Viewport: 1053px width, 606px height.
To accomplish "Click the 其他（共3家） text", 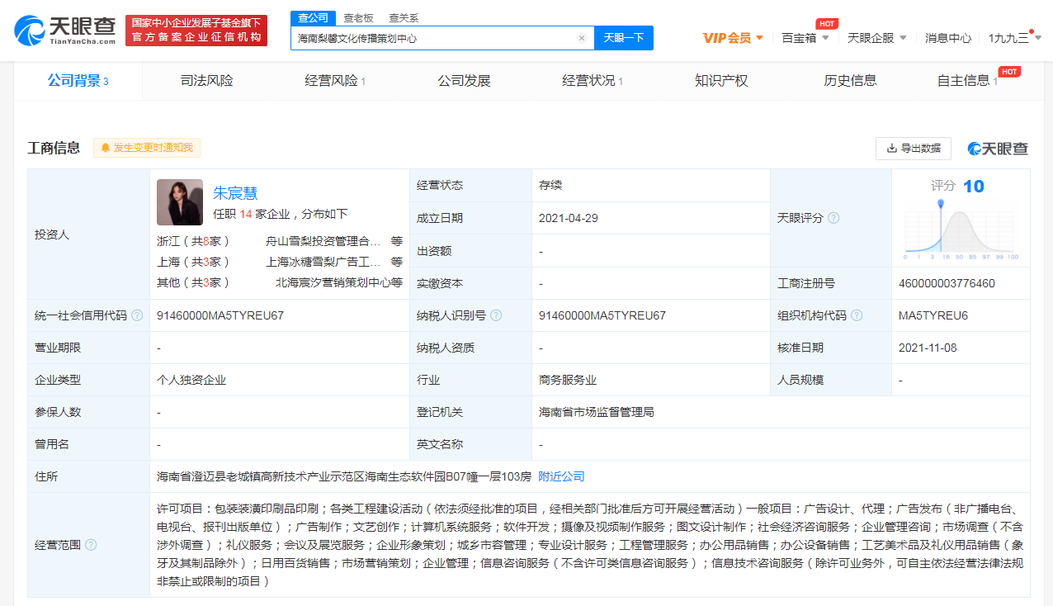I will (193, 282).
